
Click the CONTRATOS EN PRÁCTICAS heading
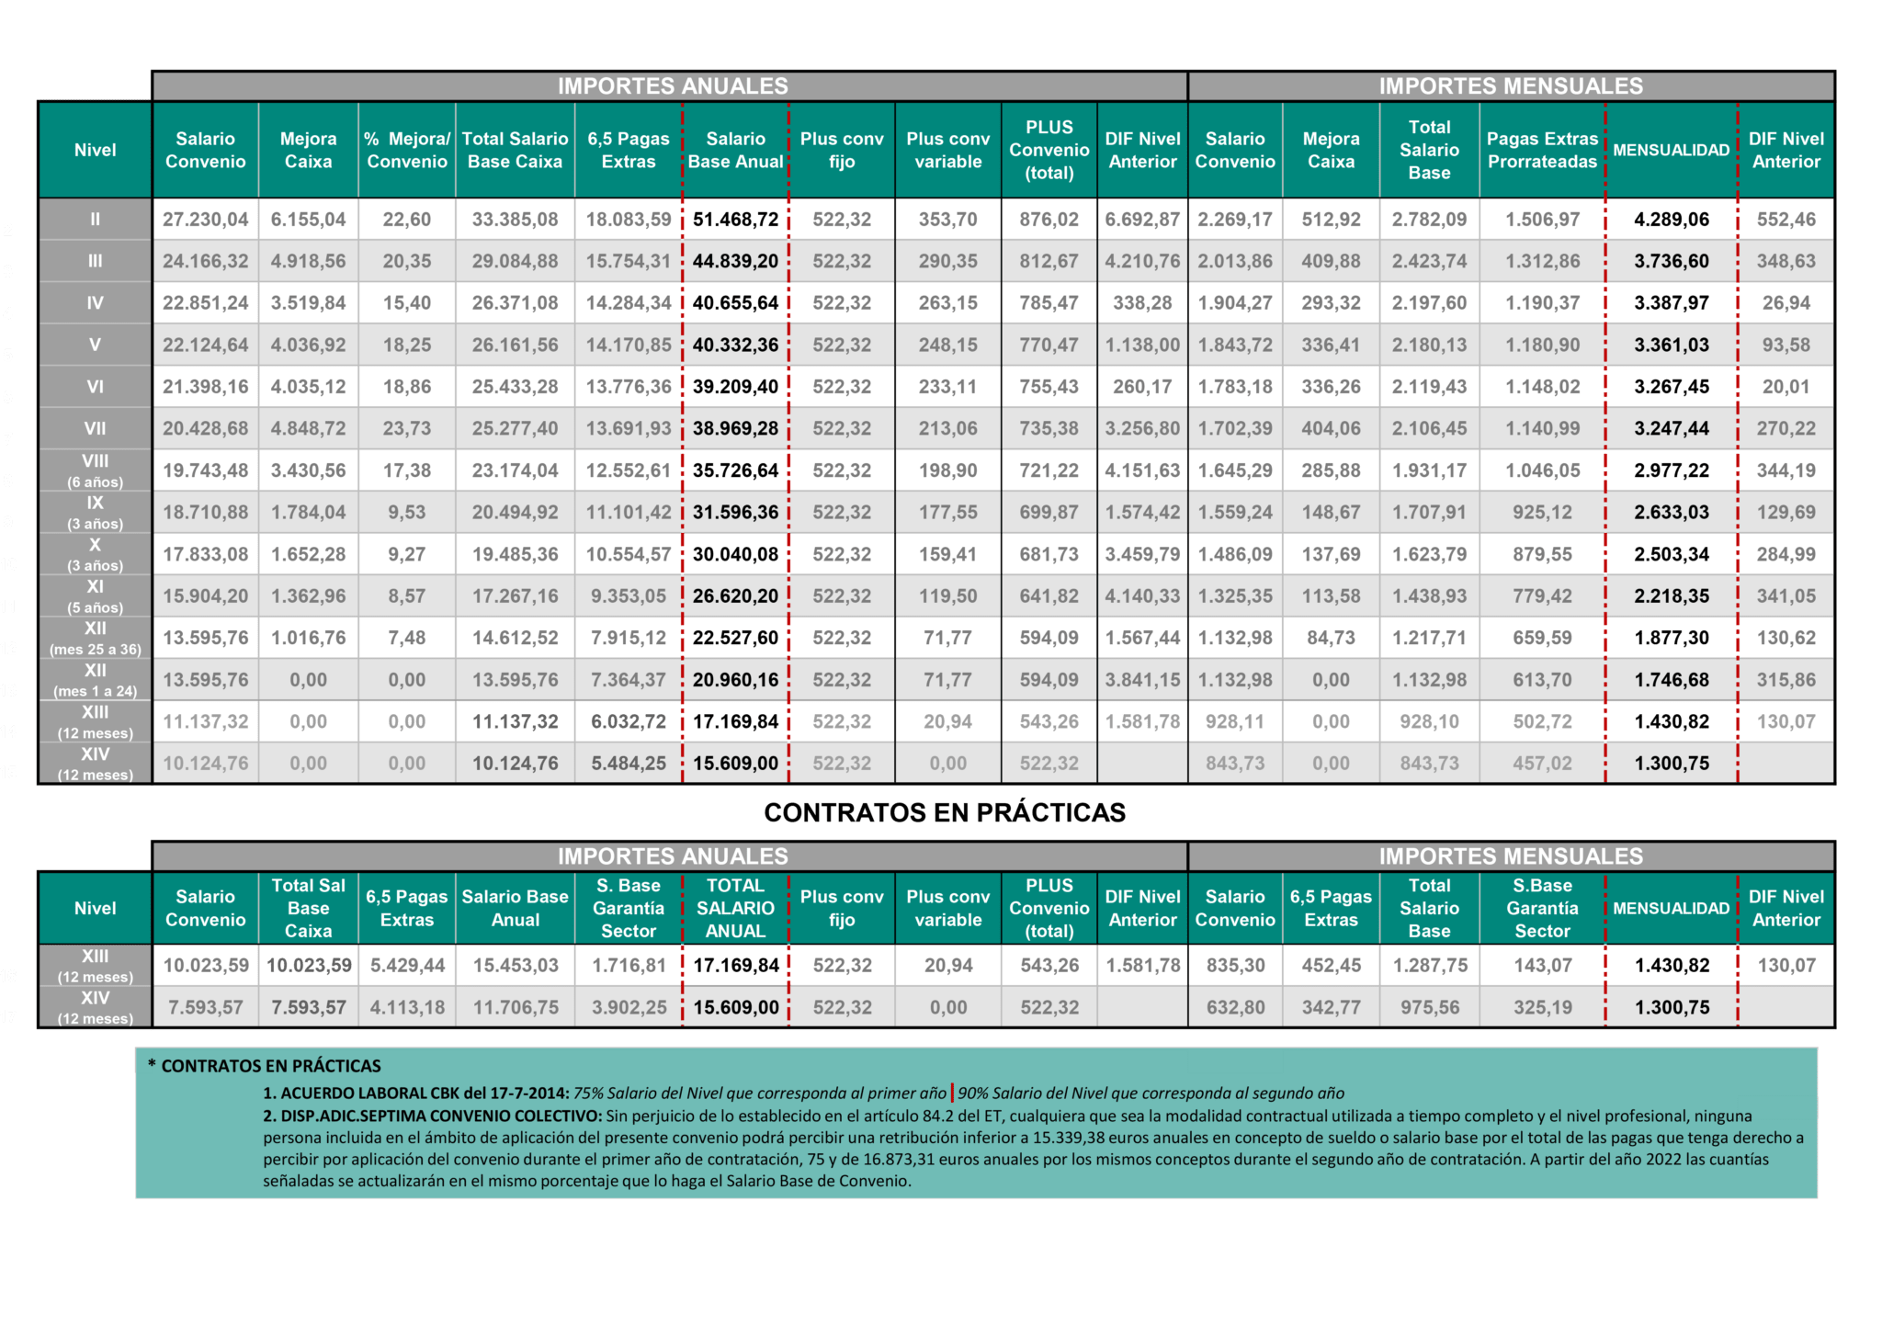[945, 813]
